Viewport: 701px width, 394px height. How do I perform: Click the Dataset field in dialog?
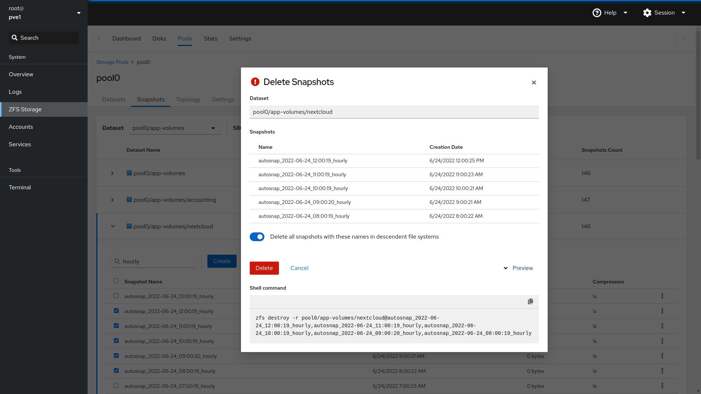(394, 112)
